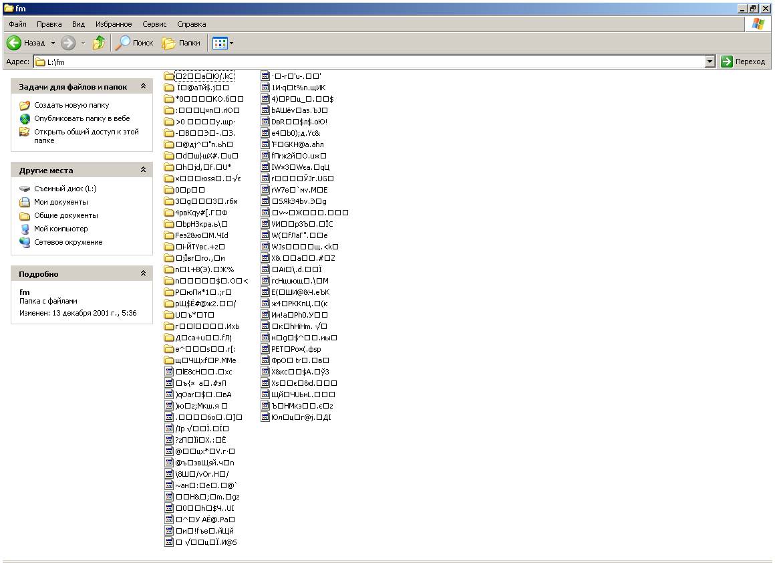The image size is (775, 563).
Task: Open the Избранное menu
Action: pyautogui.click(x=114, y=24)
